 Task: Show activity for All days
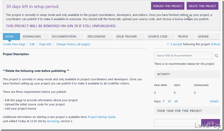coord(176,101)
